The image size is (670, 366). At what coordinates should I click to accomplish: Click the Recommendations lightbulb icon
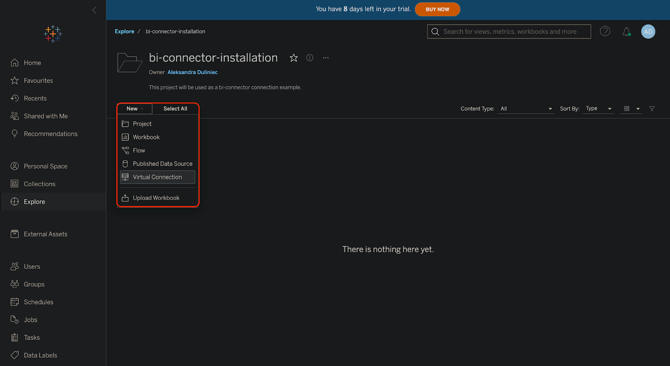(15, 134)
